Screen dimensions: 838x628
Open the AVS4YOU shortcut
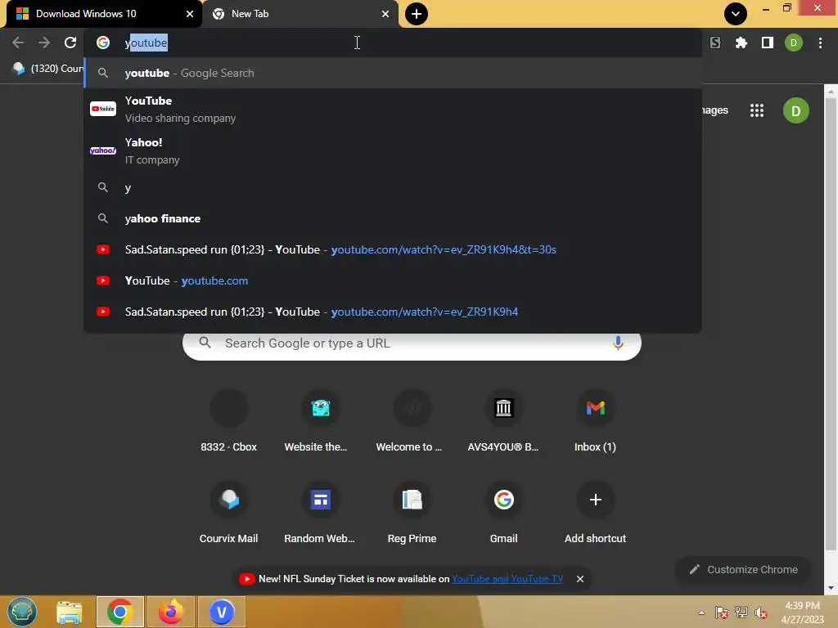pyautogui.click(x=503, y=422)
